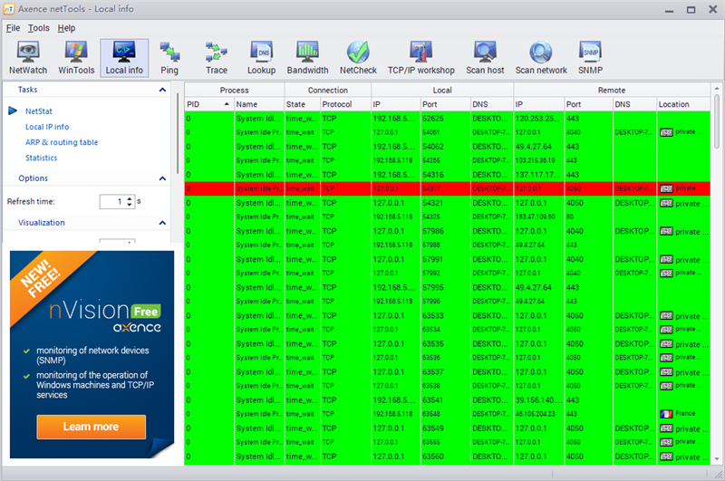The width and height of the screenshot is (725, 481).
Task: Open the Scan network tool
Action: click(541, 58)
